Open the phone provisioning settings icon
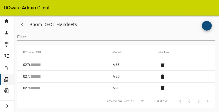This screenshot has width=219, height=112. point(7,91)
